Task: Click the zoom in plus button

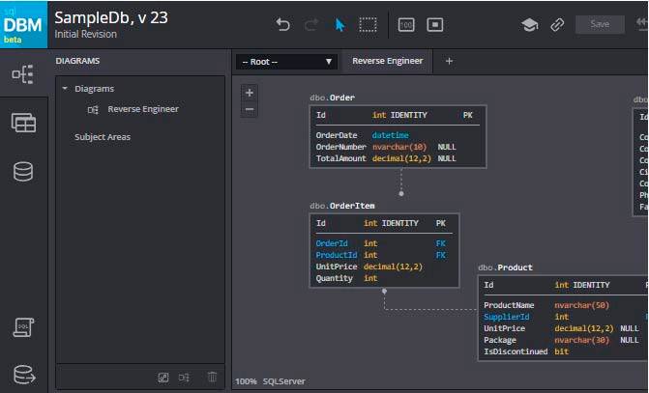Action: tap(250, 93)
